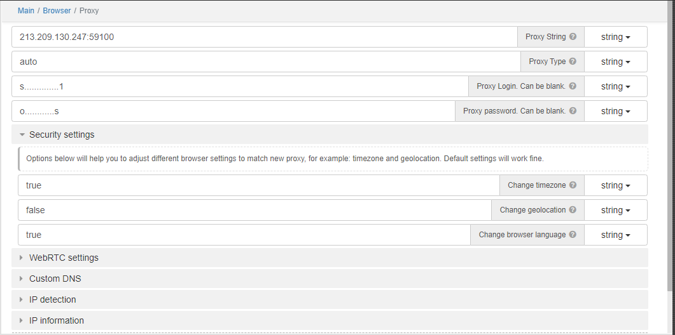Click help icon for Proxy Login field
Viewport: 675px width, 335px height.
[x=573, y=86]
